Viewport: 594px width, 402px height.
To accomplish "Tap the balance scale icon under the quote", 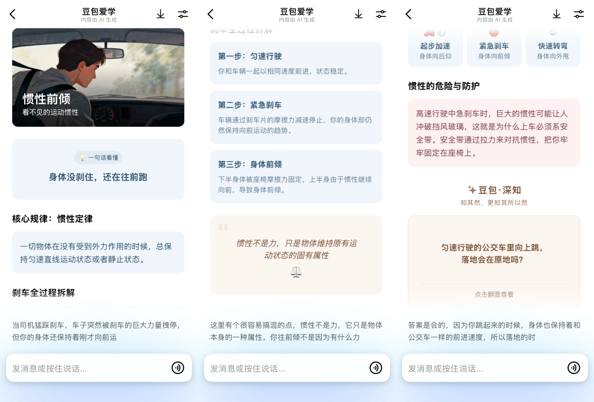I will tap(296, 272).
